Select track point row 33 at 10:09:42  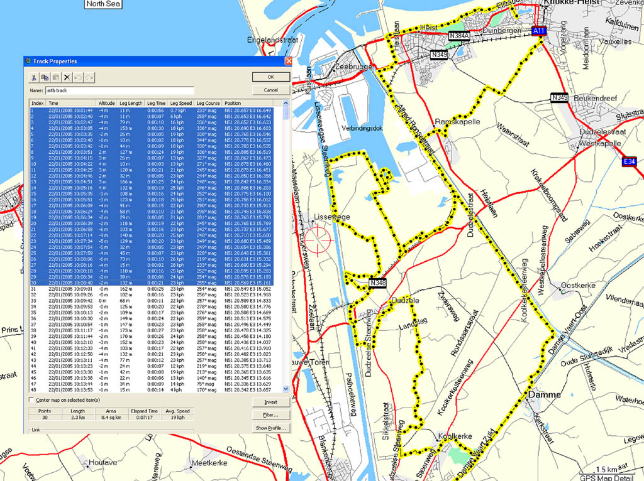tap(152, 301)
